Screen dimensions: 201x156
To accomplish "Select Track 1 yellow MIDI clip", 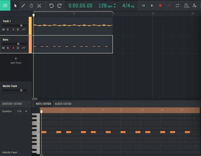I will (73, 26).
